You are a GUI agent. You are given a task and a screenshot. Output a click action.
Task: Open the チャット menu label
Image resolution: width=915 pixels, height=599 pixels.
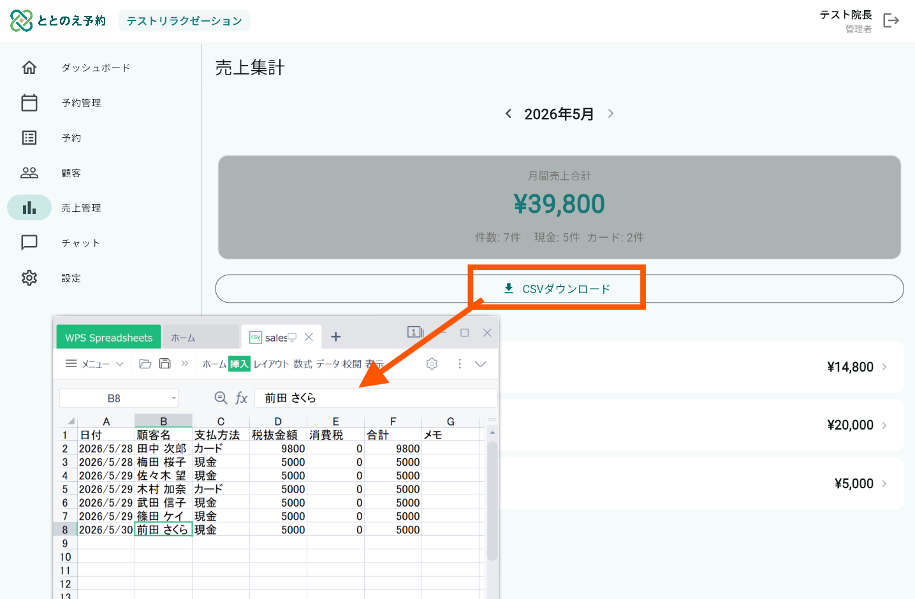pyautogui.click(x=81, y=243)
